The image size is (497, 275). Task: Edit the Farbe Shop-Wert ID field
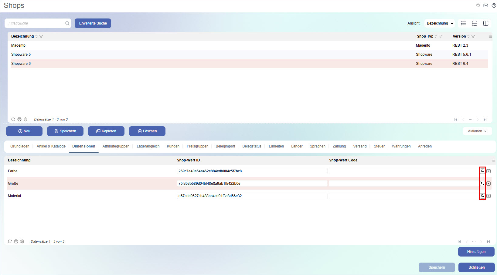tap(252, 171)
